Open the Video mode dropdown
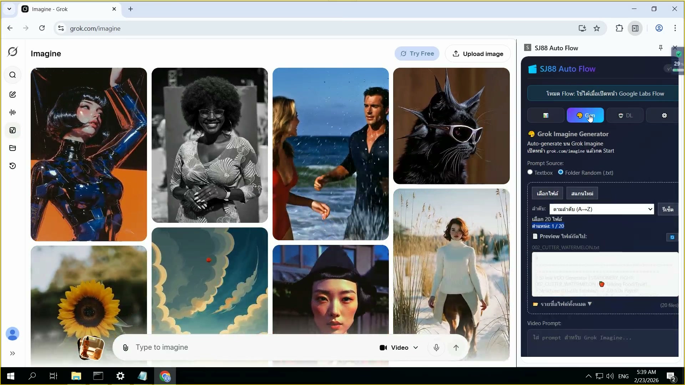Image resolution: width=685 pixels, height=385 pixels. [x=399, y=348]
